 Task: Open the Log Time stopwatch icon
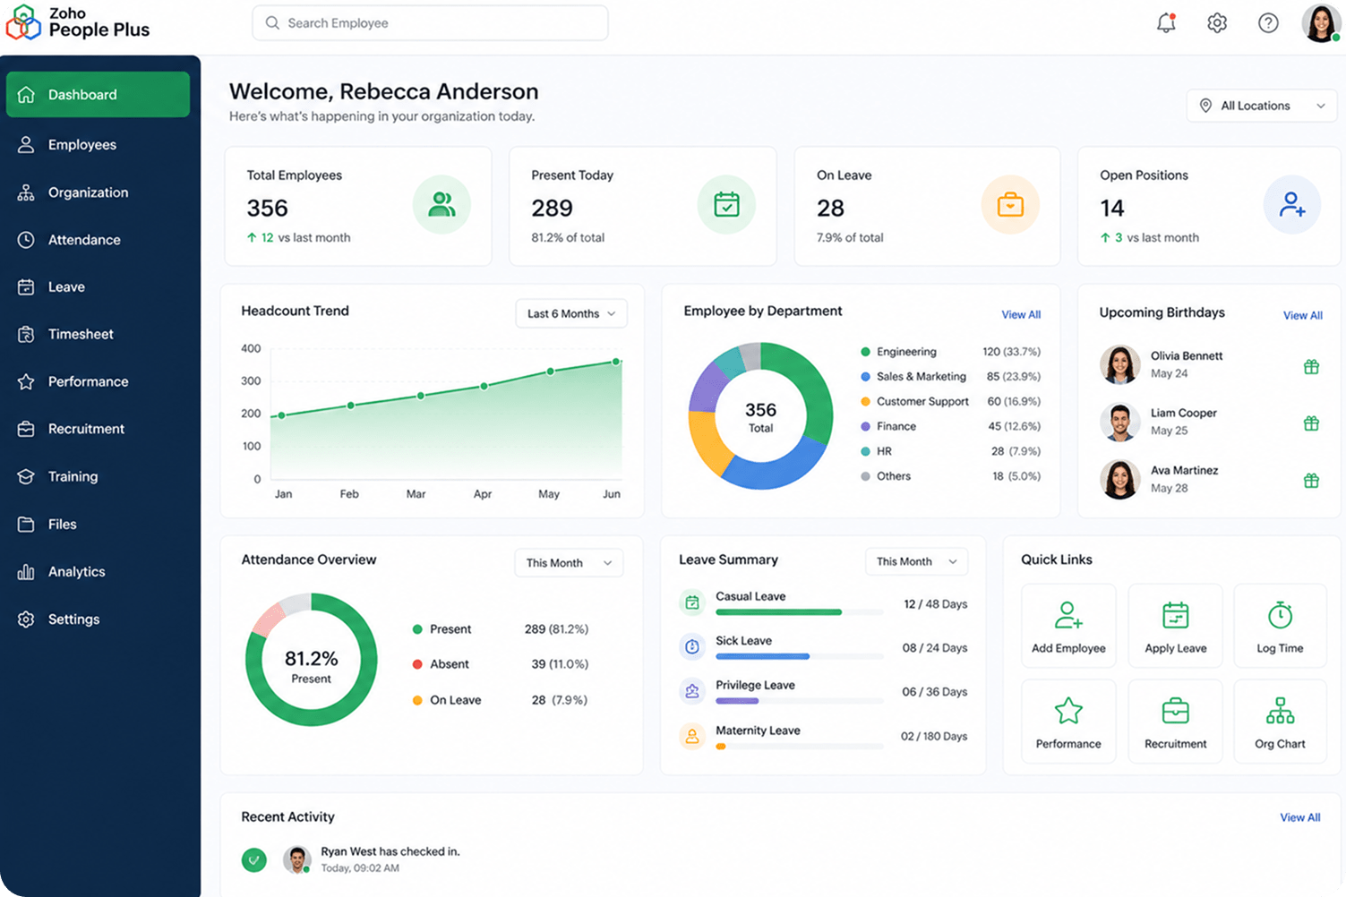1280,615
